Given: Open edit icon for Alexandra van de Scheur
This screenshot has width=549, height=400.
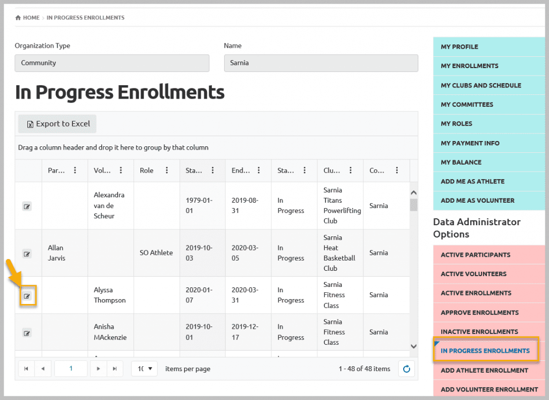Looking at the screenshot, I should coord(27,206).
